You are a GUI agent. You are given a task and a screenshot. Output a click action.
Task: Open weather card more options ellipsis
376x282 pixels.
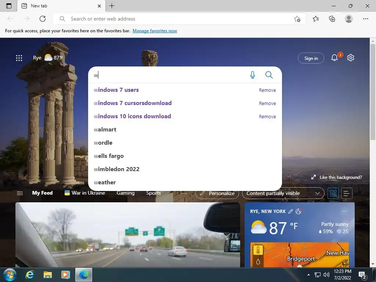[x=344, y=211]
